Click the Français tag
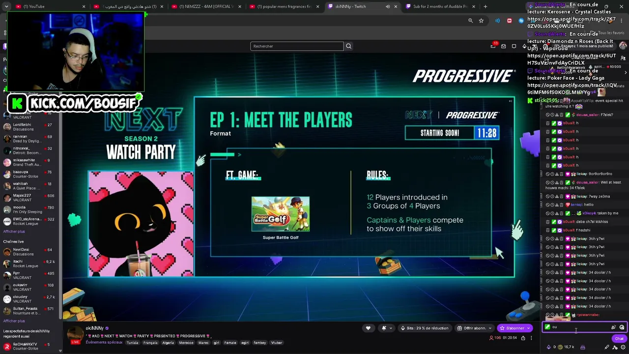The image size is (629, 354). click(x=150, y=343)
